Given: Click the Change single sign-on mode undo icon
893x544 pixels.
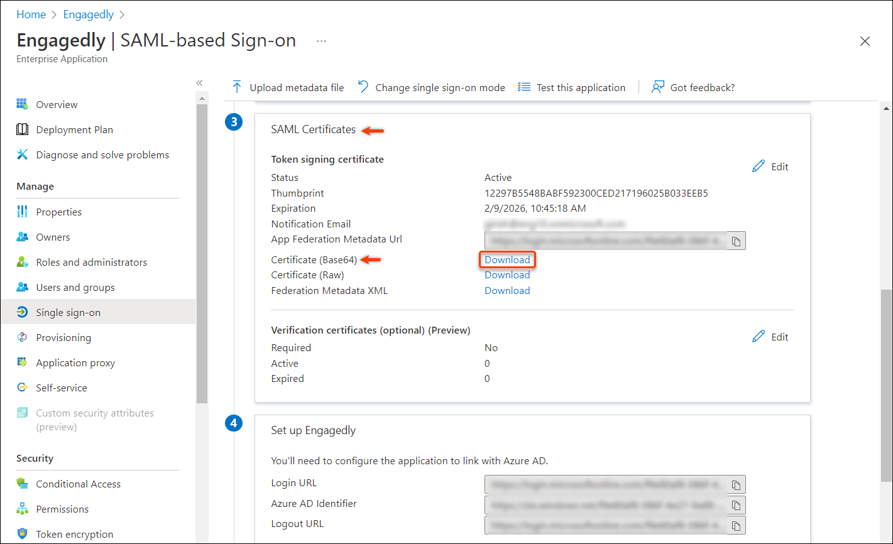Looking at the screenshot, I should click(363, 87).
